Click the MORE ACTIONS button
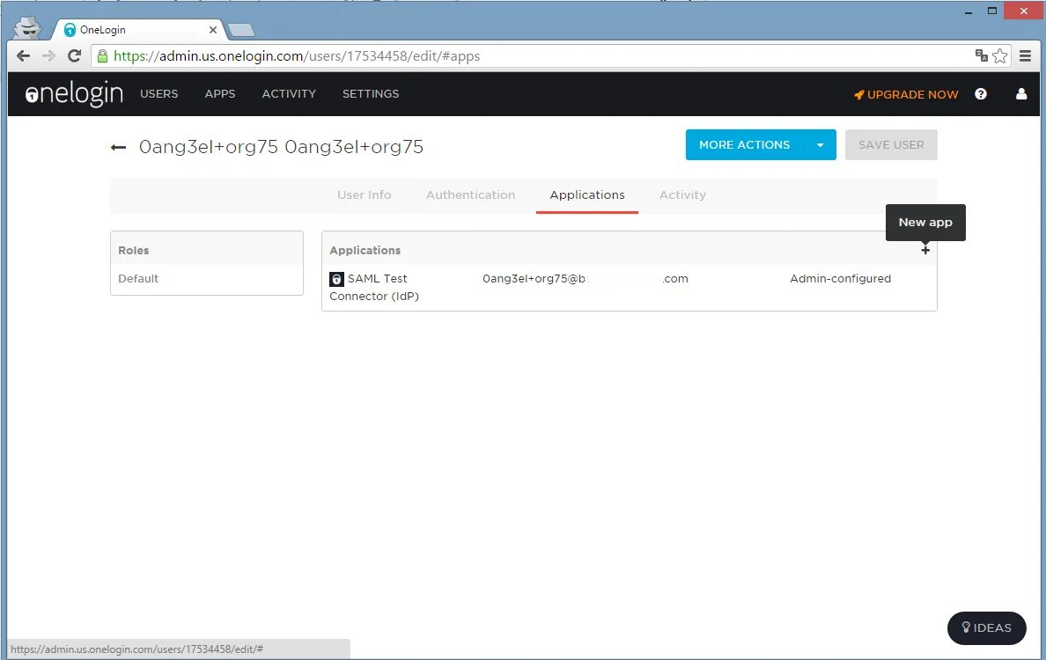This screenshot has width=1046, height=660. tap(745, 144)
